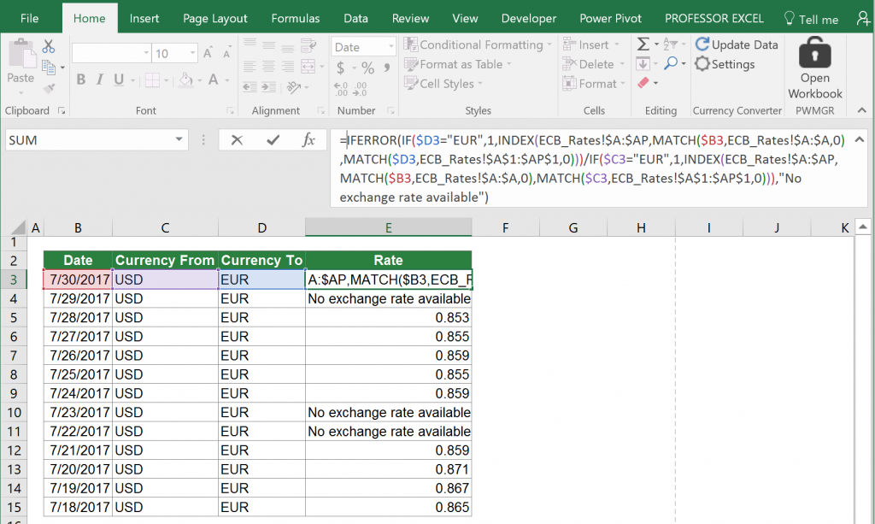The width and height of the screenshot is (875, 524).
Task: Expand the Name Box dropdown showing SUM
Action: point(179,140)
